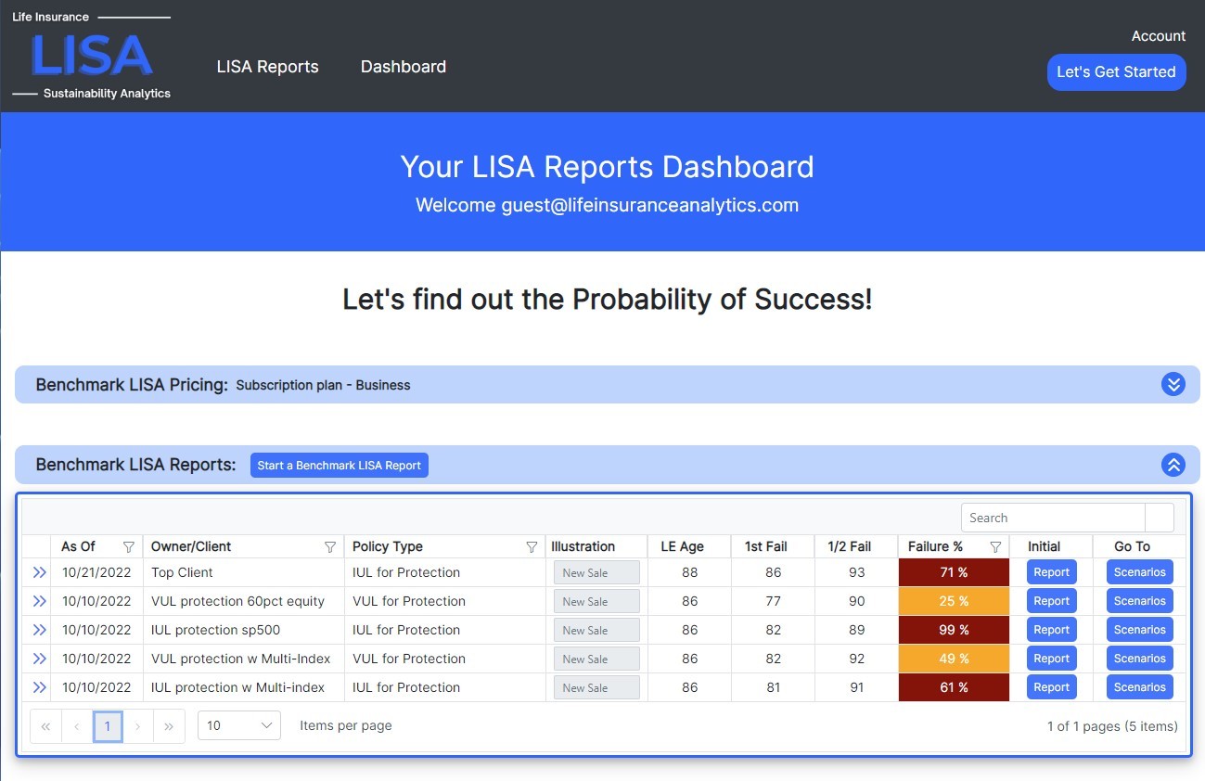Go to Scenarios for VUL protection 60pct equity

click(1140, 601)
